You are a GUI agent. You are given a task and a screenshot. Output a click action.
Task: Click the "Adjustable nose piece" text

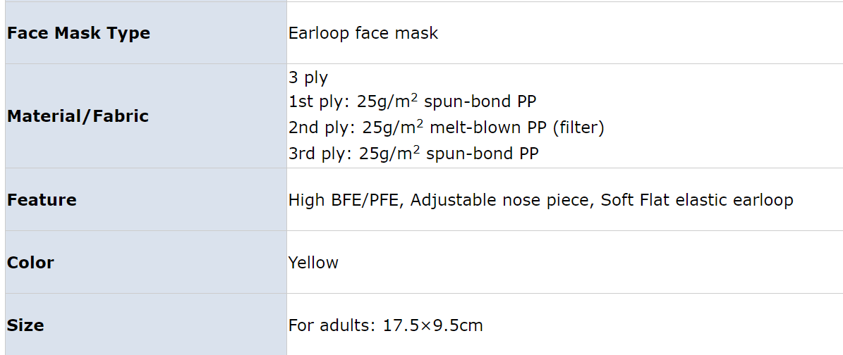tap(499, 200)
